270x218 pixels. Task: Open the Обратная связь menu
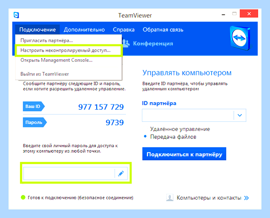tap(163, 30)
